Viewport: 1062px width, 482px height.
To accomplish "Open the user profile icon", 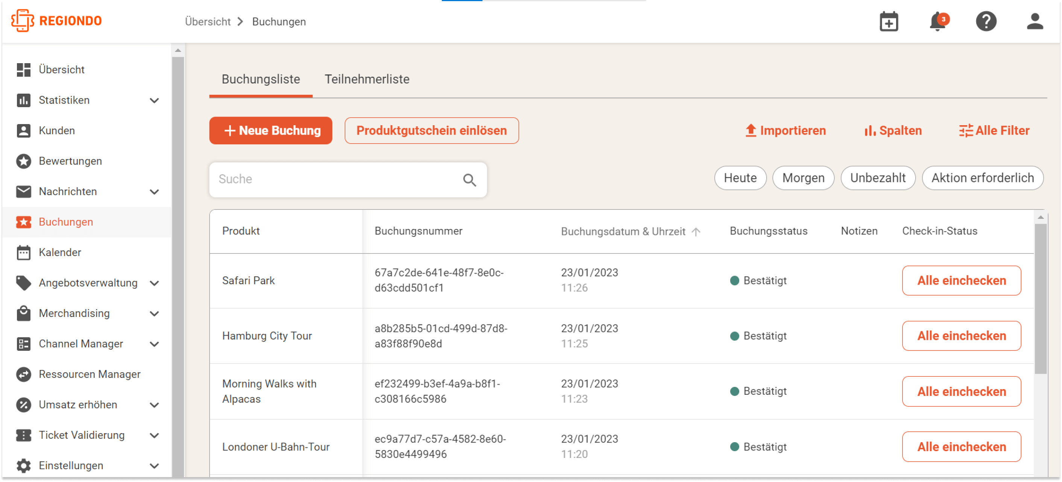I will [1035, 21].
